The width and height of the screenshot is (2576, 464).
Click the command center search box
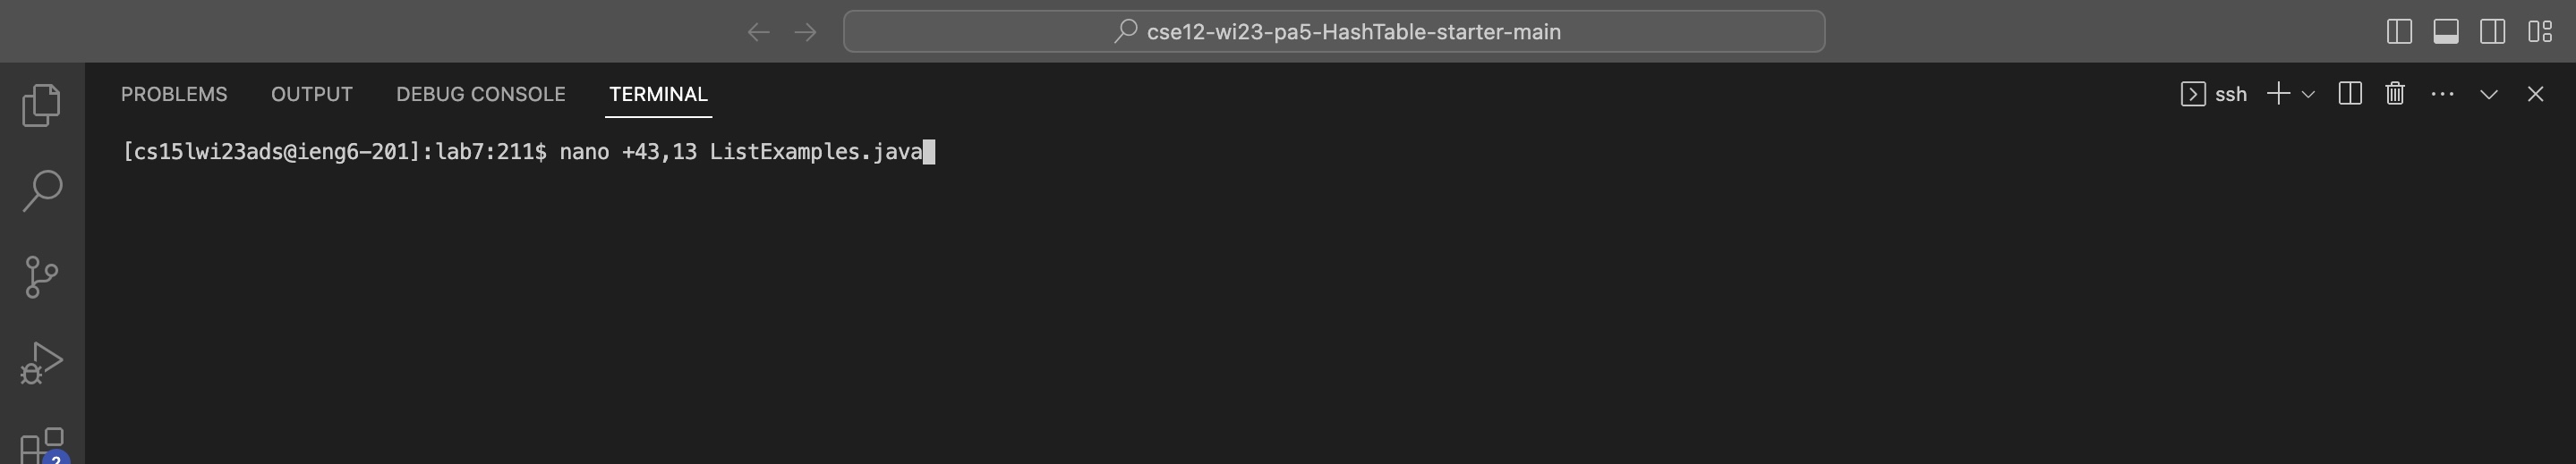click(1333, 32)
